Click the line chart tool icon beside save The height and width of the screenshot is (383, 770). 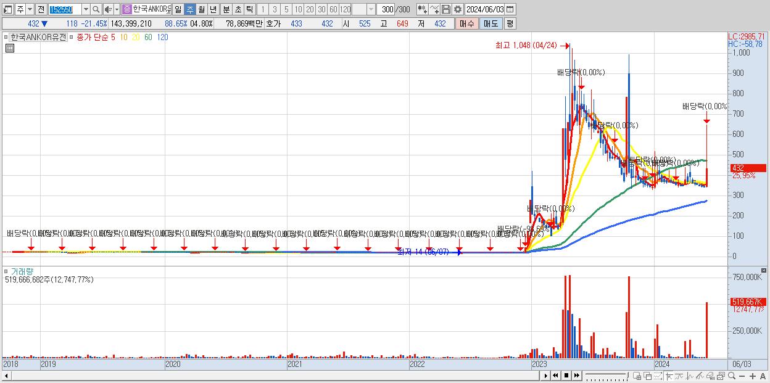(434, 9)
